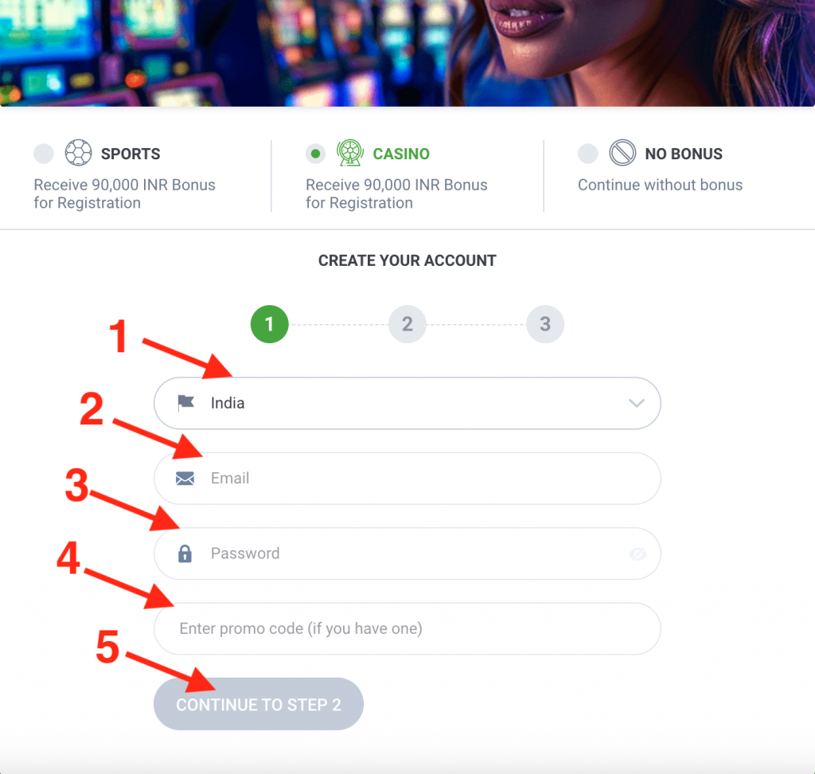815x774 pixels.
Task: Select the Casino bonus radio button
Action: coord(315,154)
